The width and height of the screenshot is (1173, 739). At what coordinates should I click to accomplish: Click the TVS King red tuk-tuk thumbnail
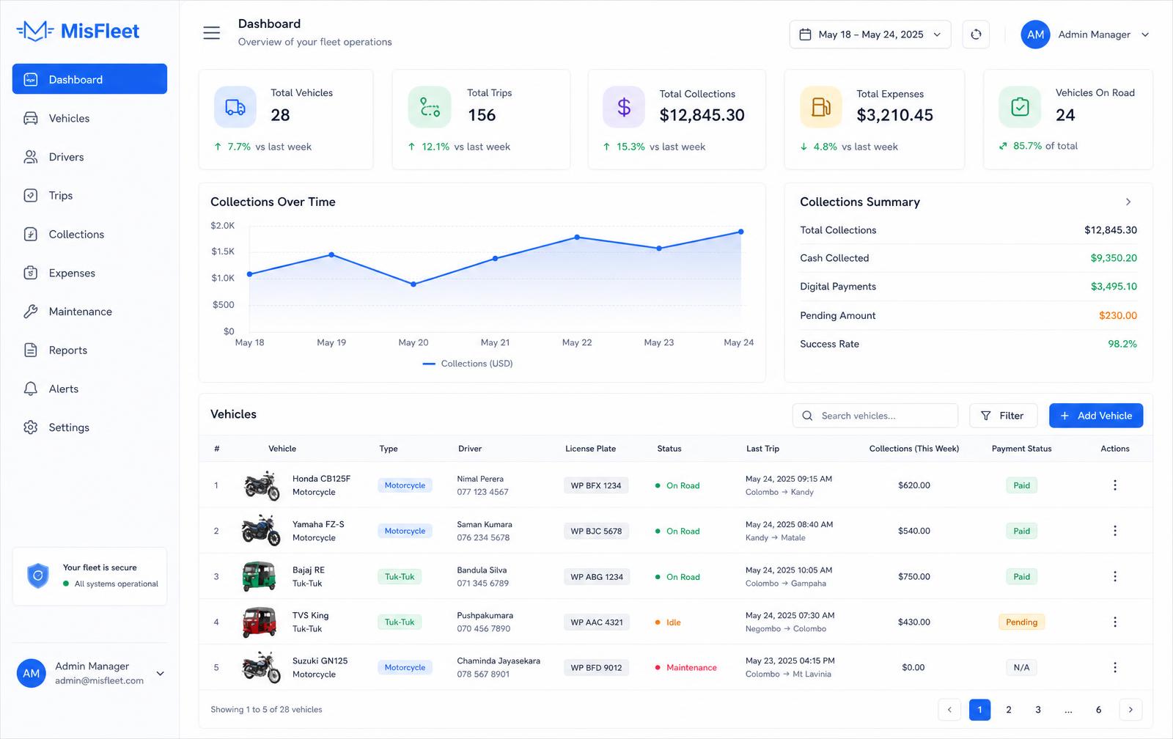[260, 622]
